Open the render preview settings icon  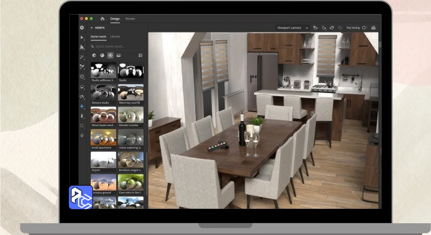point(373,28)
